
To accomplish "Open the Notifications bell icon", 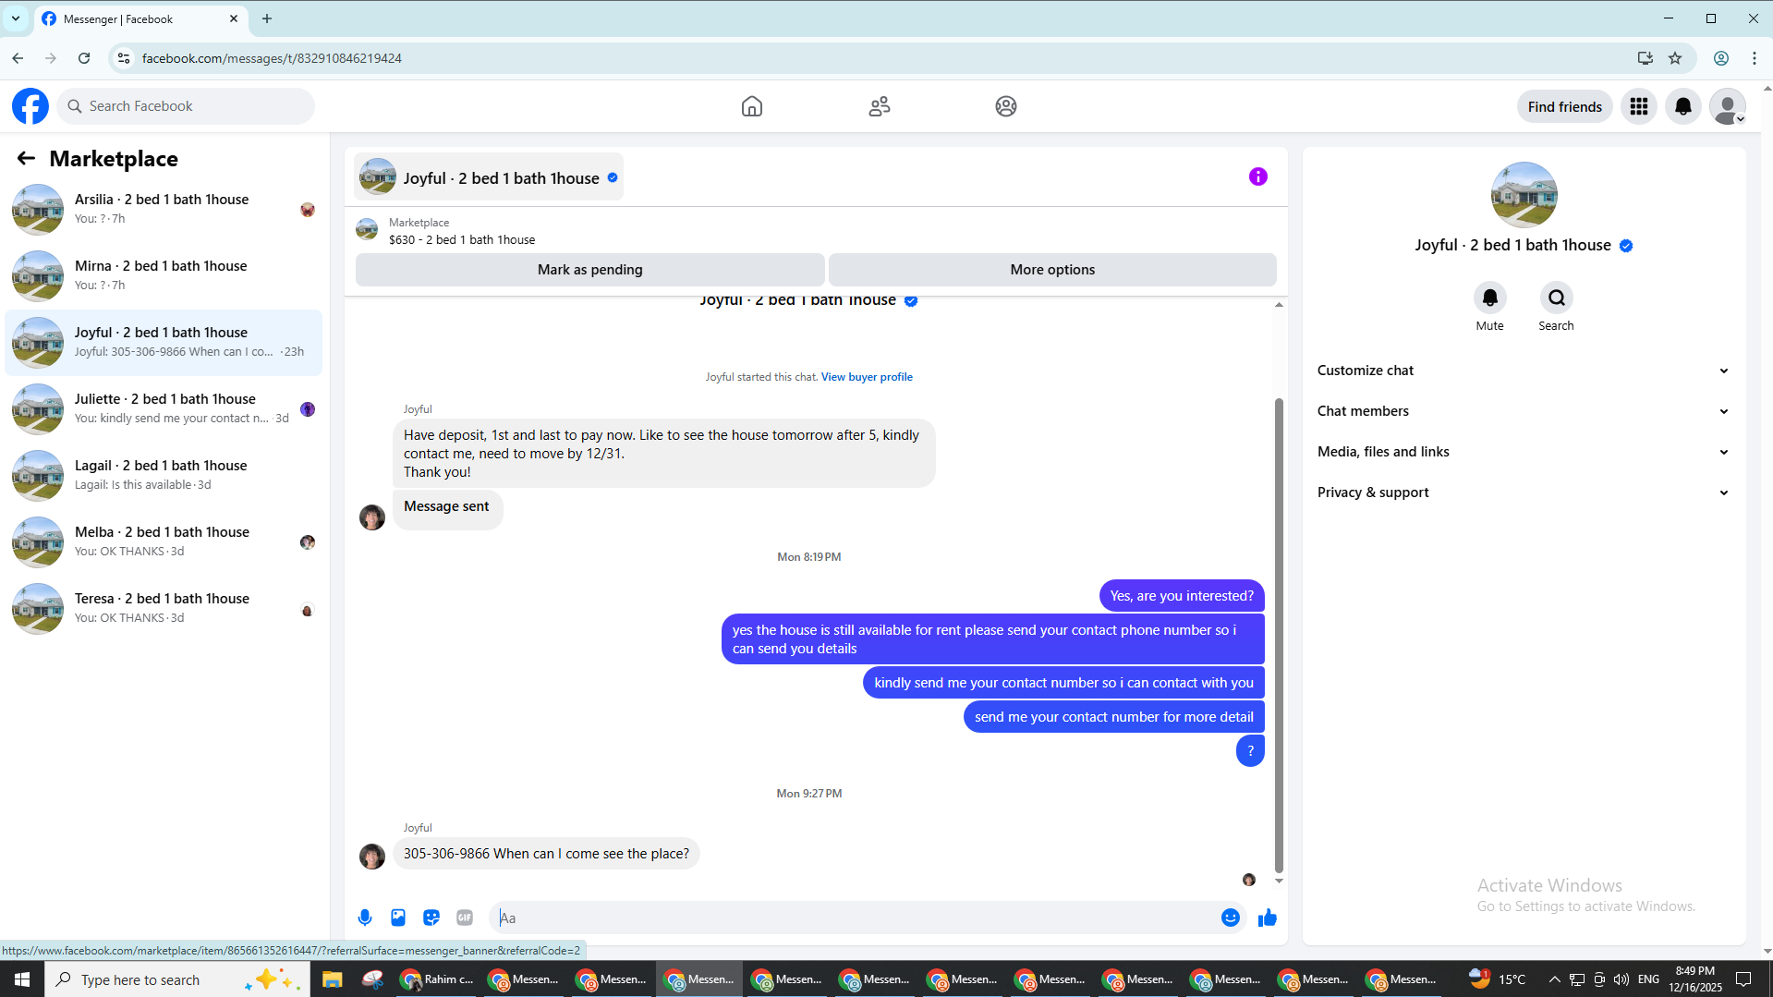I will point(1683,106).
